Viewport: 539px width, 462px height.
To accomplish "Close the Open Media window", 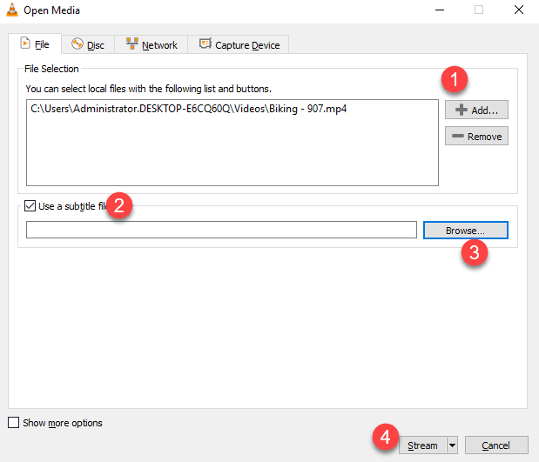I will (x=518, y=10).
